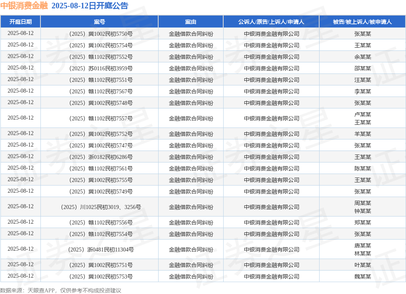The width and height of the screenshot is (406, 294).
Task: Click case number 赣1102民初7551号
Action: [101, 80]
